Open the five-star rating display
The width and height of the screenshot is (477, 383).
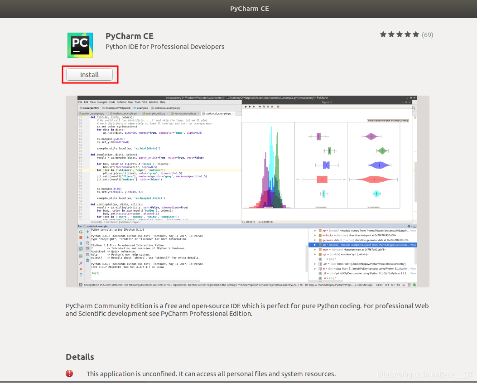tap(400, 35)
